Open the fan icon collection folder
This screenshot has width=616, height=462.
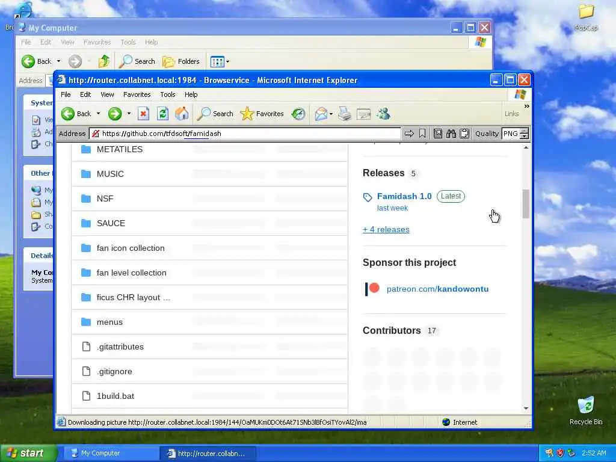click(x=131, y=248)
